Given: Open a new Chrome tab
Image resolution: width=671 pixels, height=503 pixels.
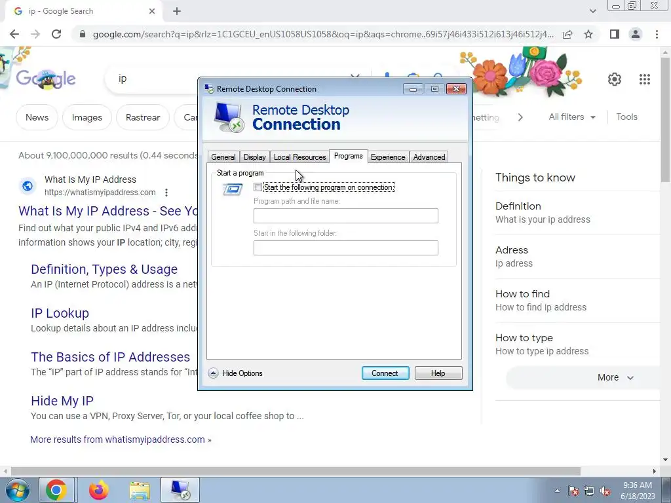Looking at the screenshot, I should 177,11.
